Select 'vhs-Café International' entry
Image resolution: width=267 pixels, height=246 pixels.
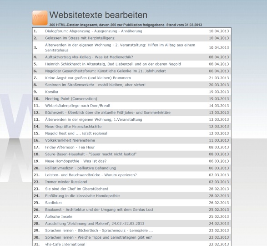65,244
